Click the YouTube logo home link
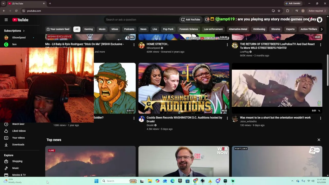This screenshot has width=329, height=185. 20,20
